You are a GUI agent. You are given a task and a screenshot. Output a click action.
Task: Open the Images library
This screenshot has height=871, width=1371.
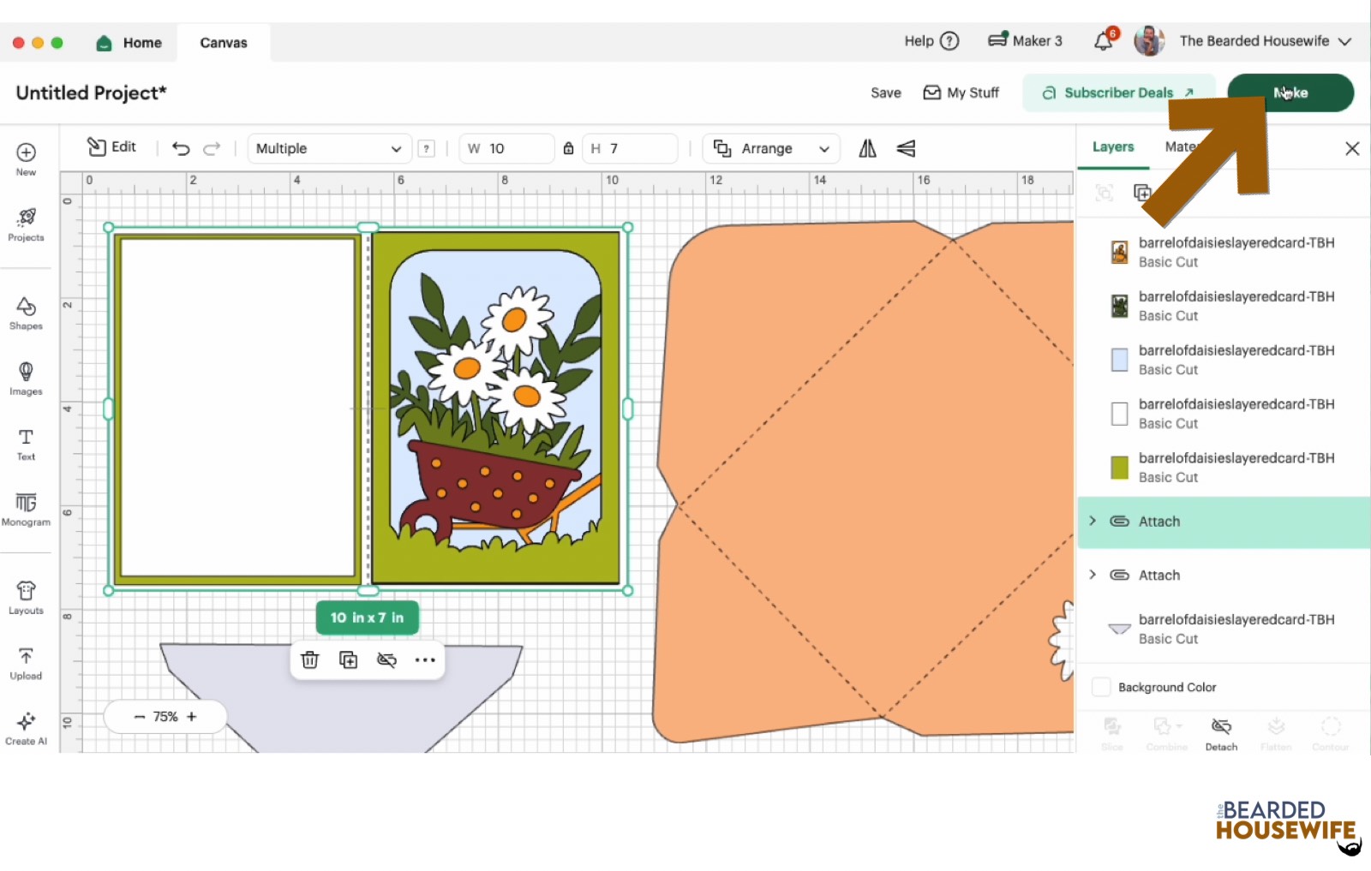click(26, 378)
